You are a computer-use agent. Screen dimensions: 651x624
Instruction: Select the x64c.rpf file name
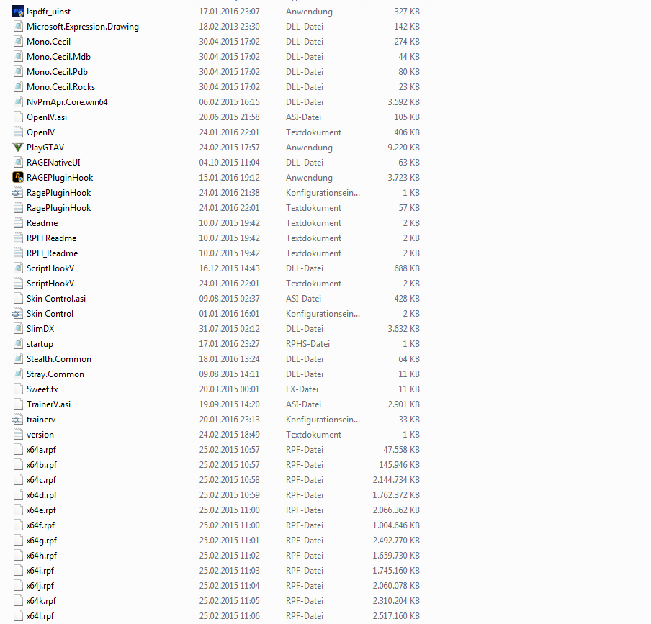click(41, 480)
